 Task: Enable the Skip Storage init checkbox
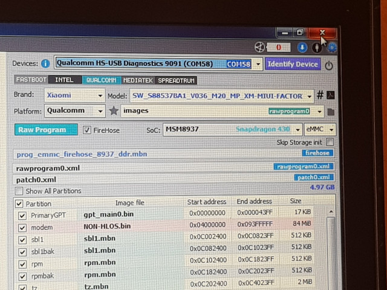click(x=330, y=142)
